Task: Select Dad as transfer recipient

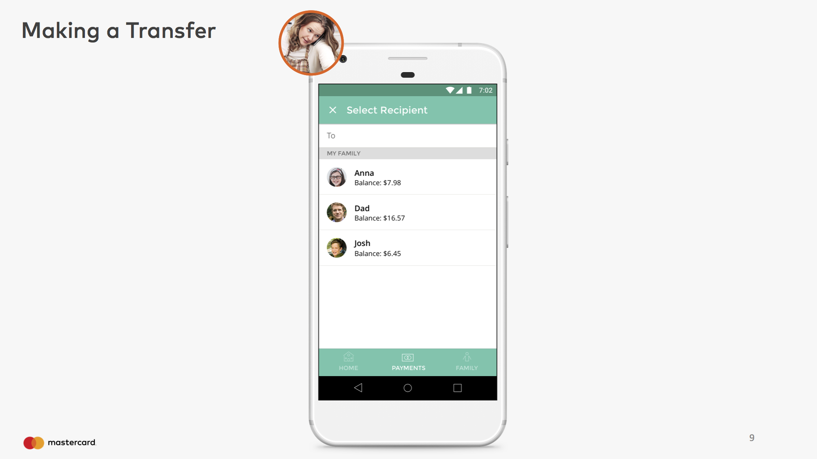Action: tap(407, 212)
